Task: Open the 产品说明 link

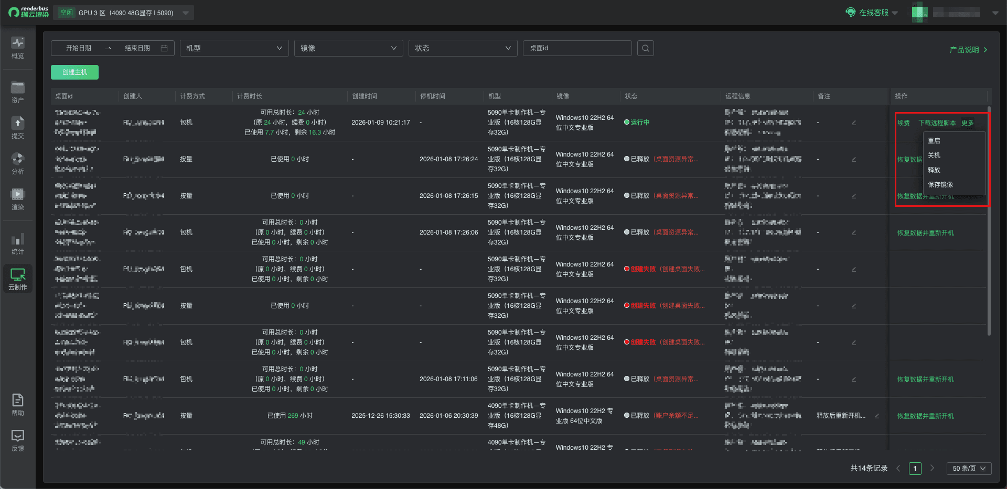Action: 968,50
